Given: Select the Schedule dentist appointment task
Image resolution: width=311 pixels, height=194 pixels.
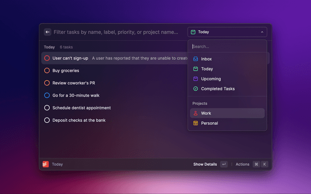Looking at the screenshot, I should pyautogui.click(x=82, y=108).
